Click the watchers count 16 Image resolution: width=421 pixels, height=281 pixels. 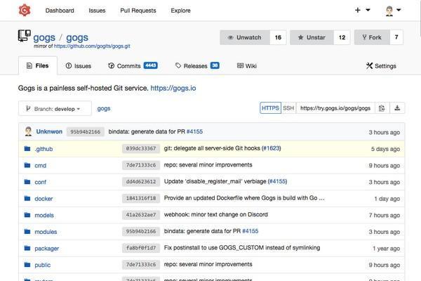pos(278,37)
